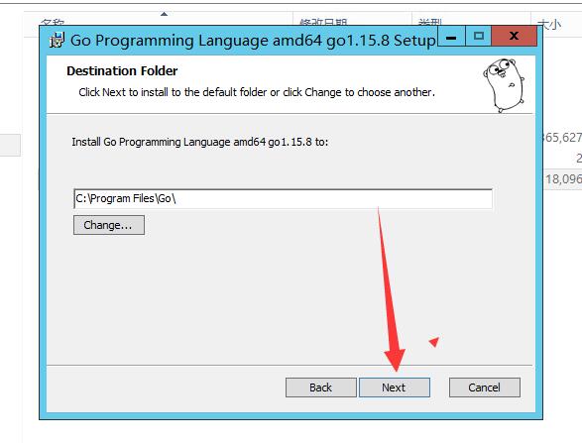582x443 pixels.
Task: Select the file row showing size 18,096
Action: pos(562,178)
